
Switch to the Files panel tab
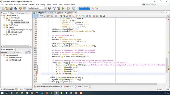pos(12,13)
